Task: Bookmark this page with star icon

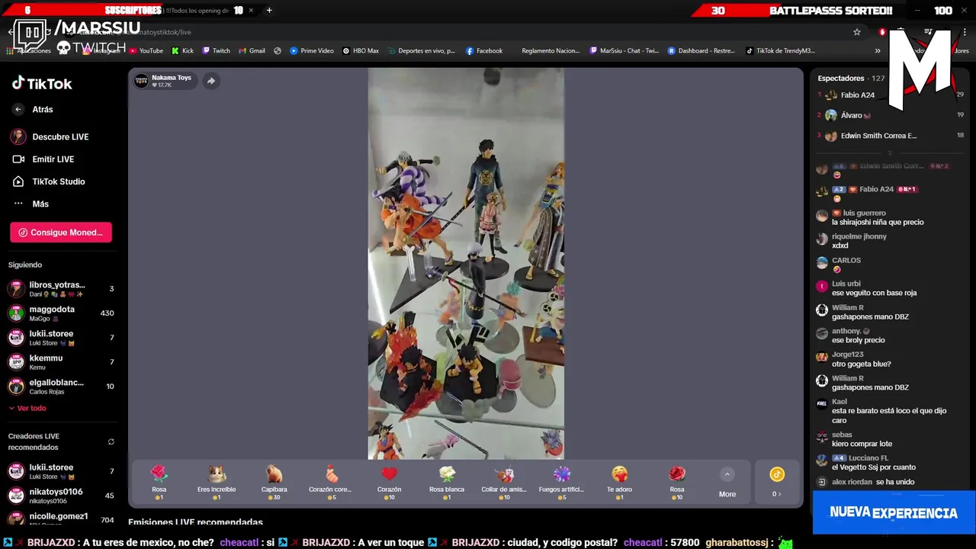Action: pyautogui.click(x=857, y=32)
